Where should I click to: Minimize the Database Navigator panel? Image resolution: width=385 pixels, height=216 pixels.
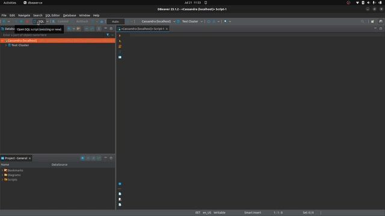(x=106, y=29)
